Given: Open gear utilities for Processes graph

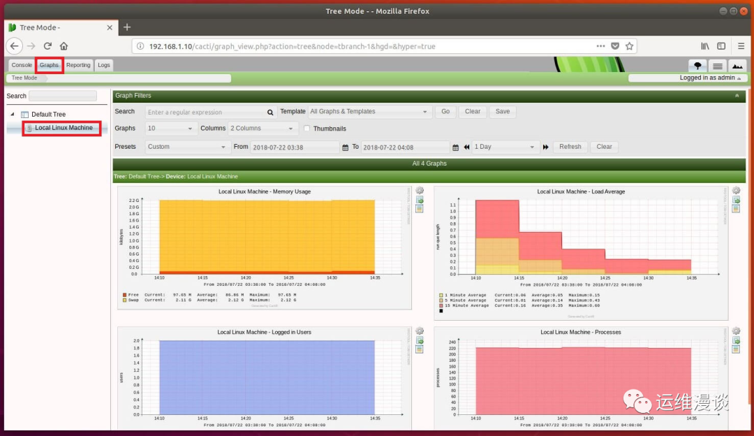Looking at the screenshot, I should click(x=737, y=331).
